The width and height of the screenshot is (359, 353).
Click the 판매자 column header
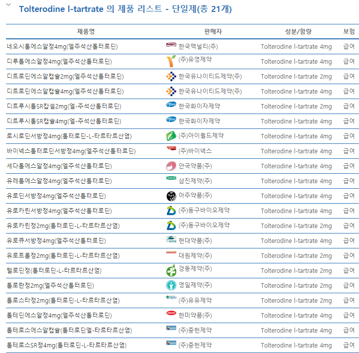pos(213,31)
